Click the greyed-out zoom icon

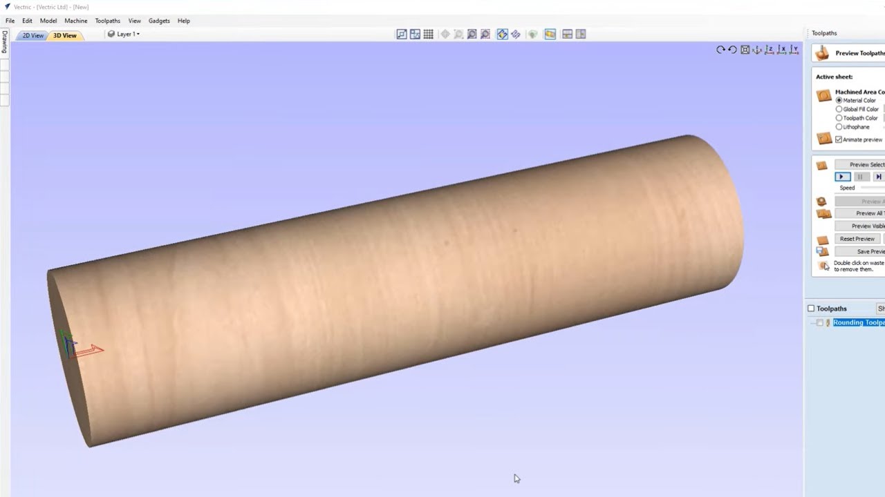pos(458,34)
